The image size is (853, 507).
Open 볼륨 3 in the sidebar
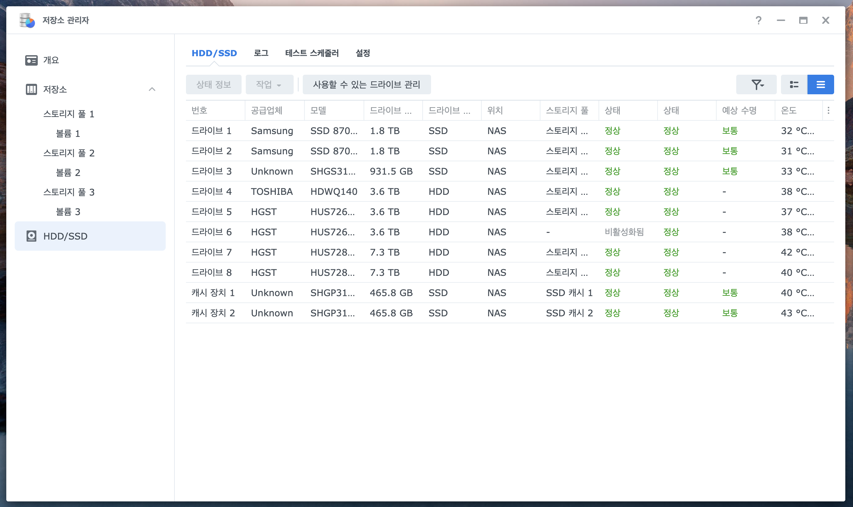point(68,212)
